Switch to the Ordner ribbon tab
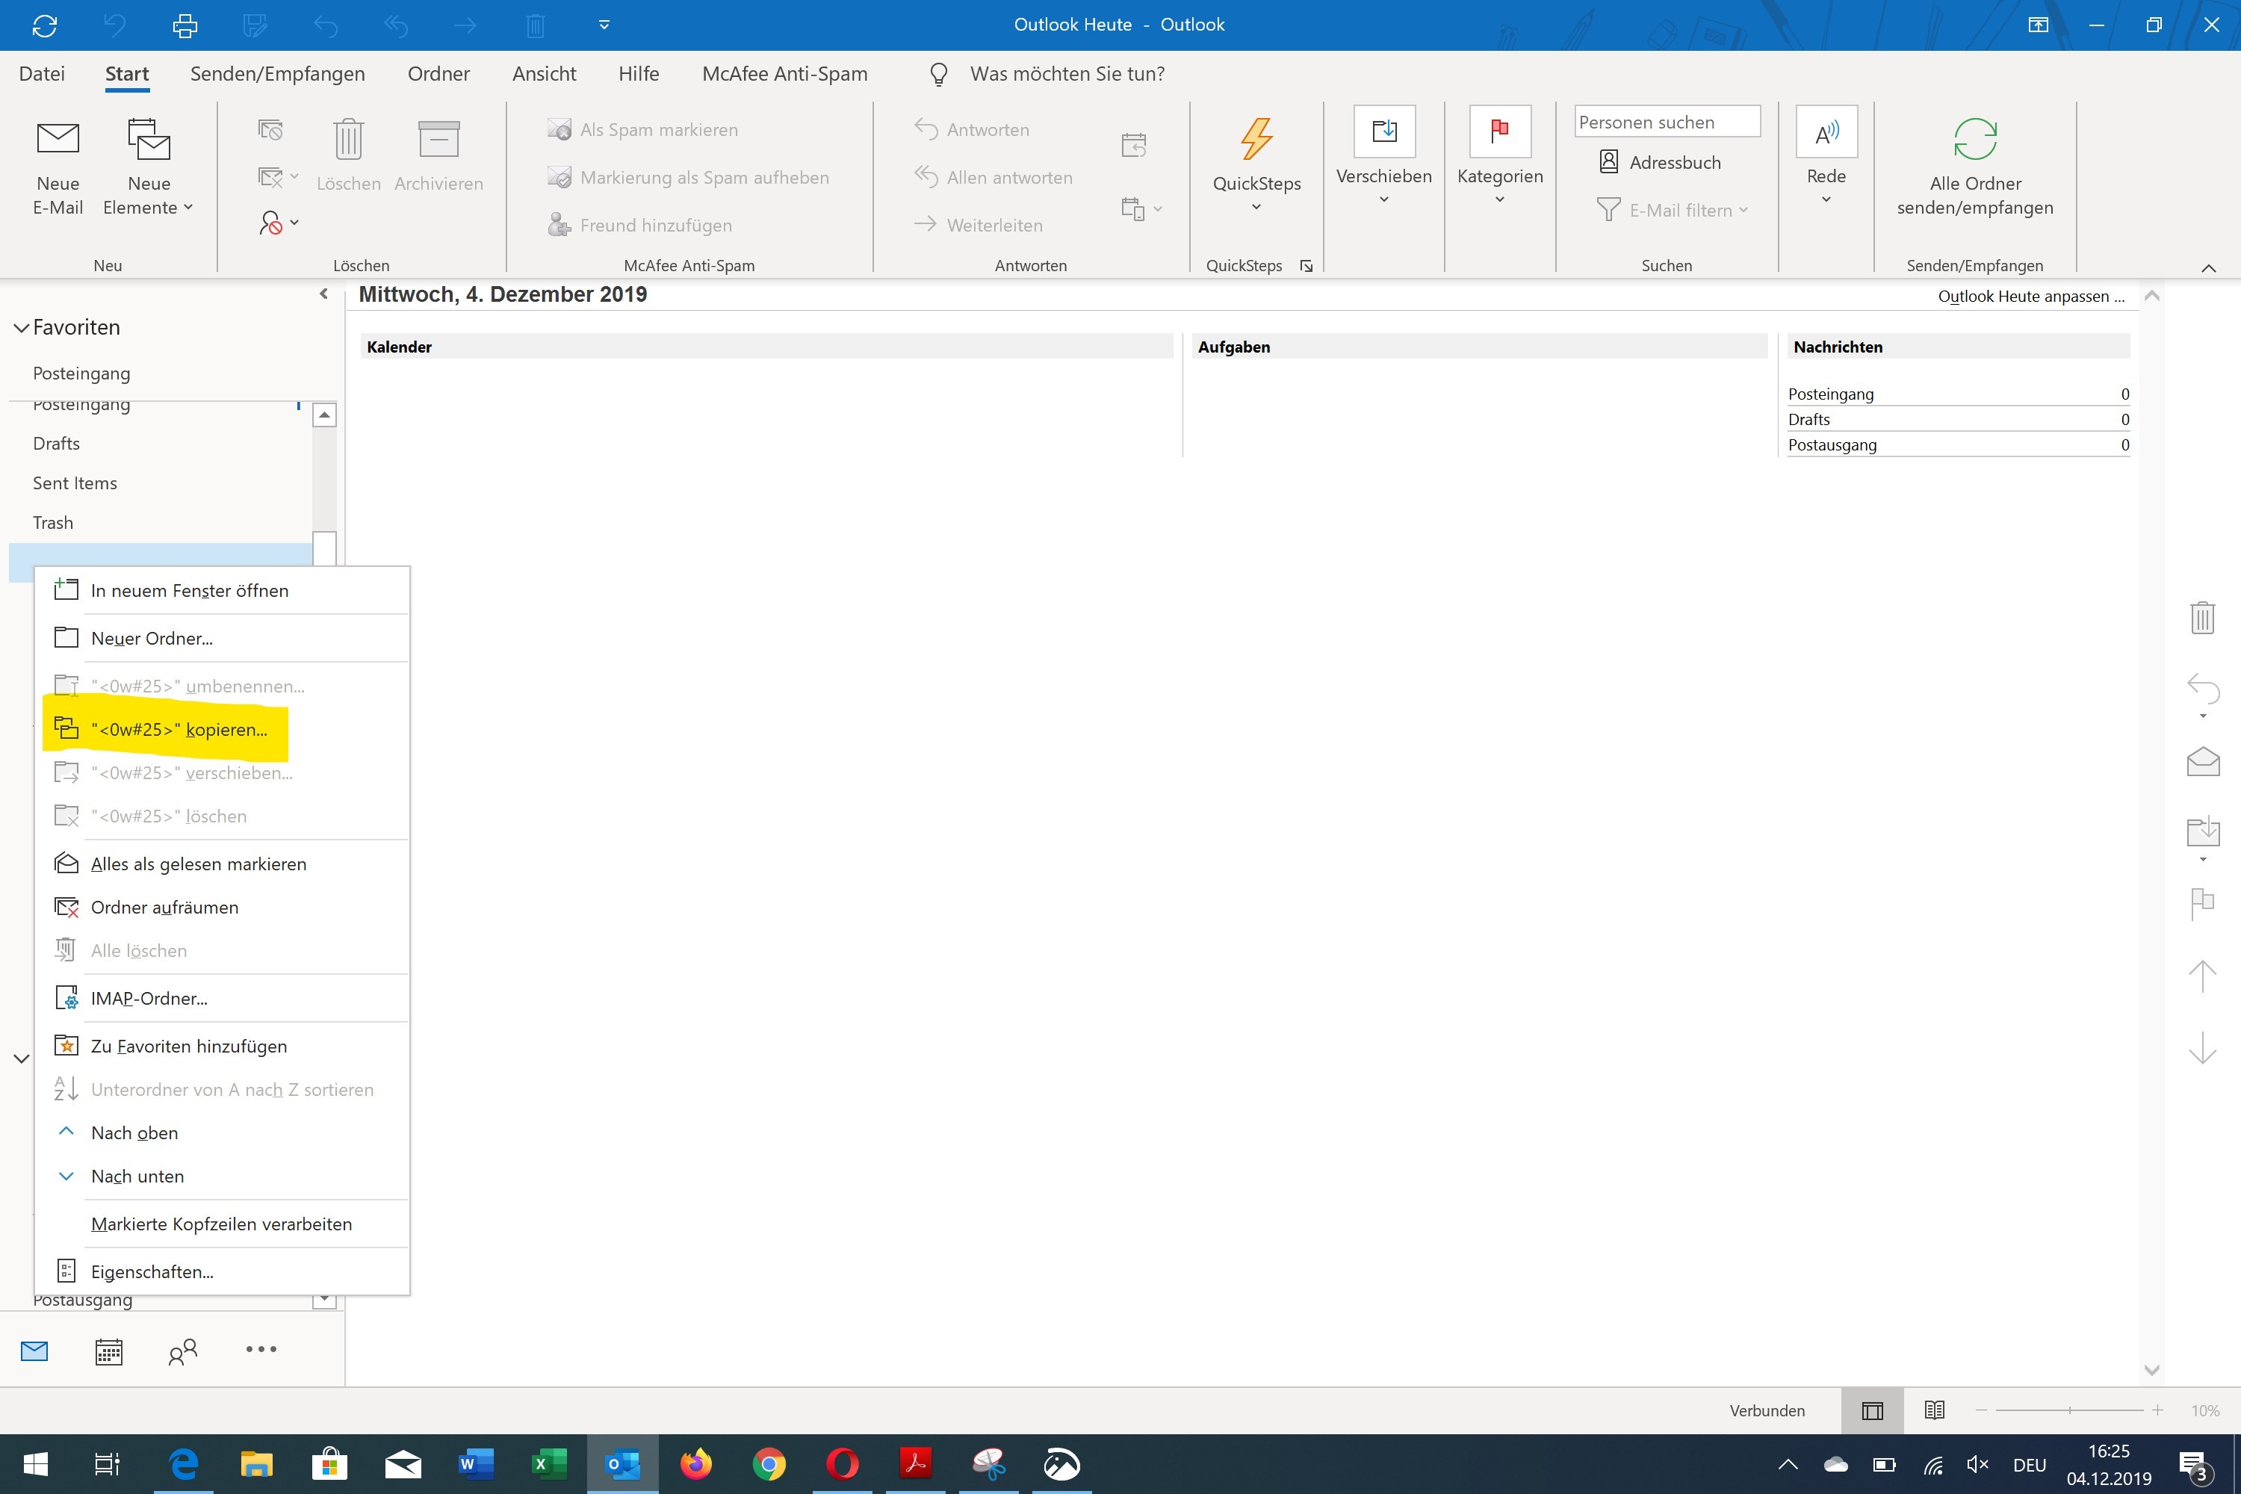 [x=438, y=73]
